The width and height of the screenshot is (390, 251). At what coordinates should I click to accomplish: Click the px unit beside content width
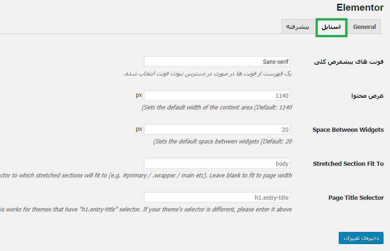click(x=139, y=95)
